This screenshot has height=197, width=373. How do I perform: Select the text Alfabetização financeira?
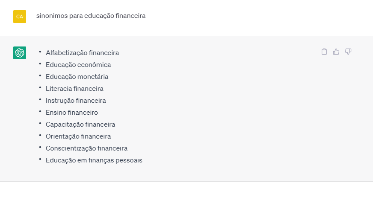tap(82, 53)
